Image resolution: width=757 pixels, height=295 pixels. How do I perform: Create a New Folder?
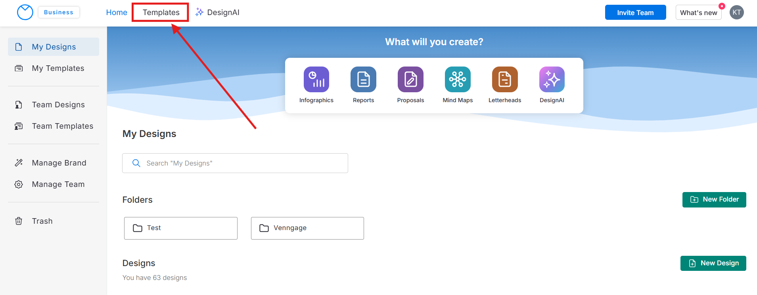(714, 200)
